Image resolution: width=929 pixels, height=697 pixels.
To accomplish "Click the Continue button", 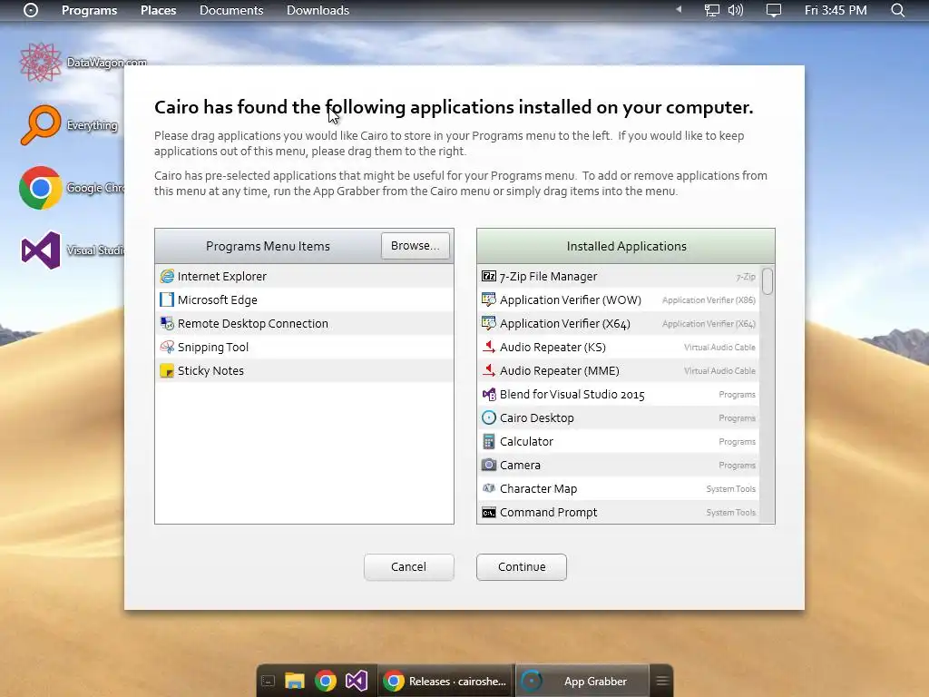I will (x=522, y=566).
